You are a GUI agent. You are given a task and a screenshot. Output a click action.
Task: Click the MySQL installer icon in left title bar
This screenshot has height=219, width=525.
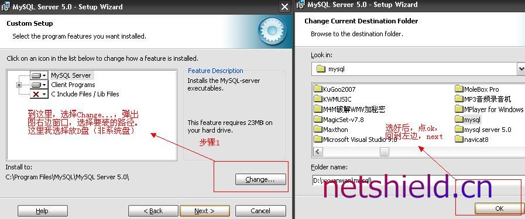pyautogui.click(x=6, y=6)
